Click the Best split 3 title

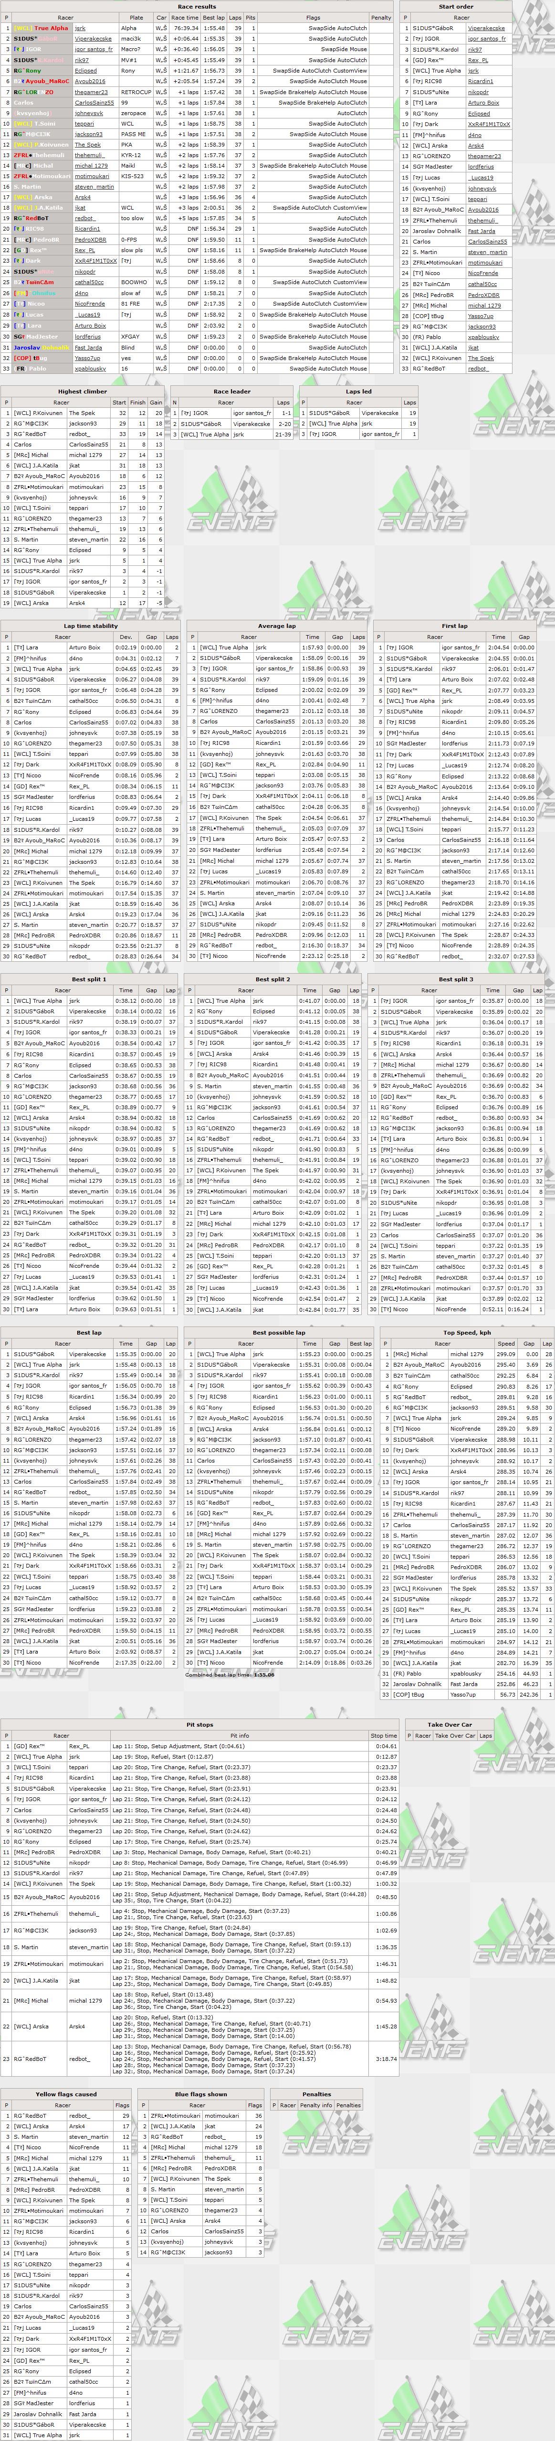click(456, 979)
